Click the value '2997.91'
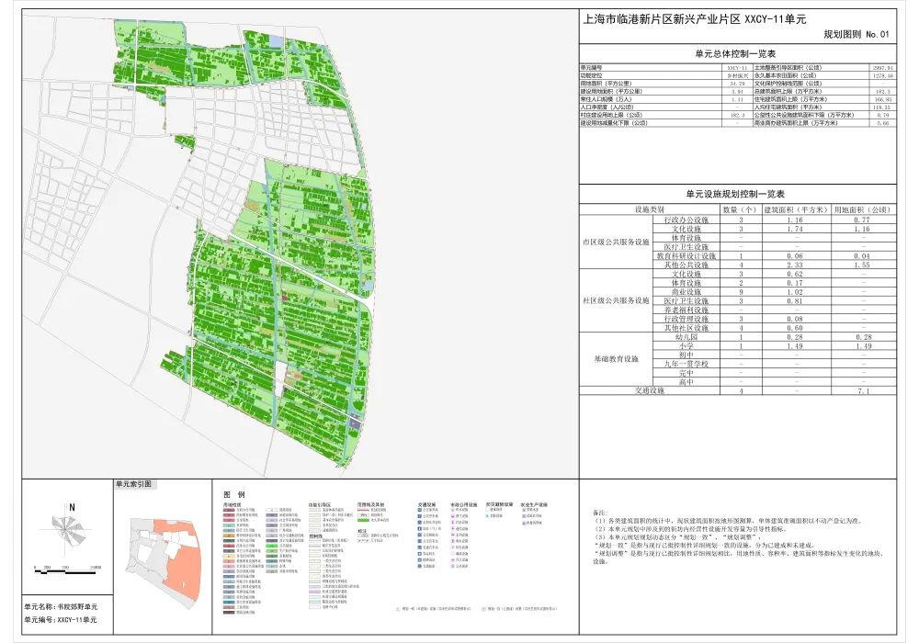This screenshot has height=643, width=919. click(x=883, y=68)
